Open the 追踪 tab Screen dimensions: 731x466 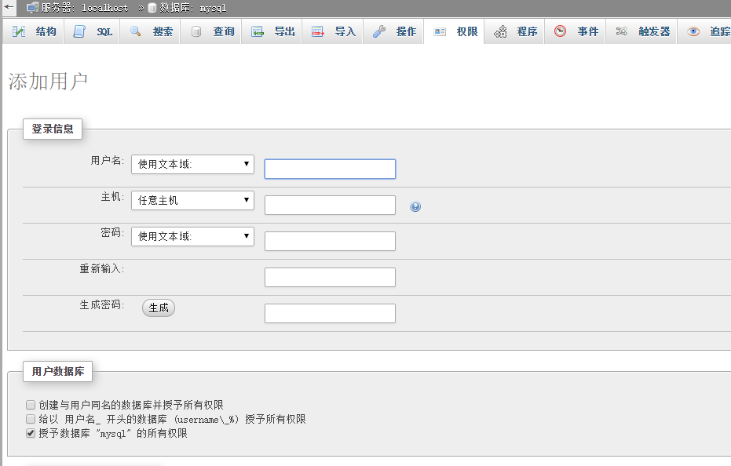[704, 31]
